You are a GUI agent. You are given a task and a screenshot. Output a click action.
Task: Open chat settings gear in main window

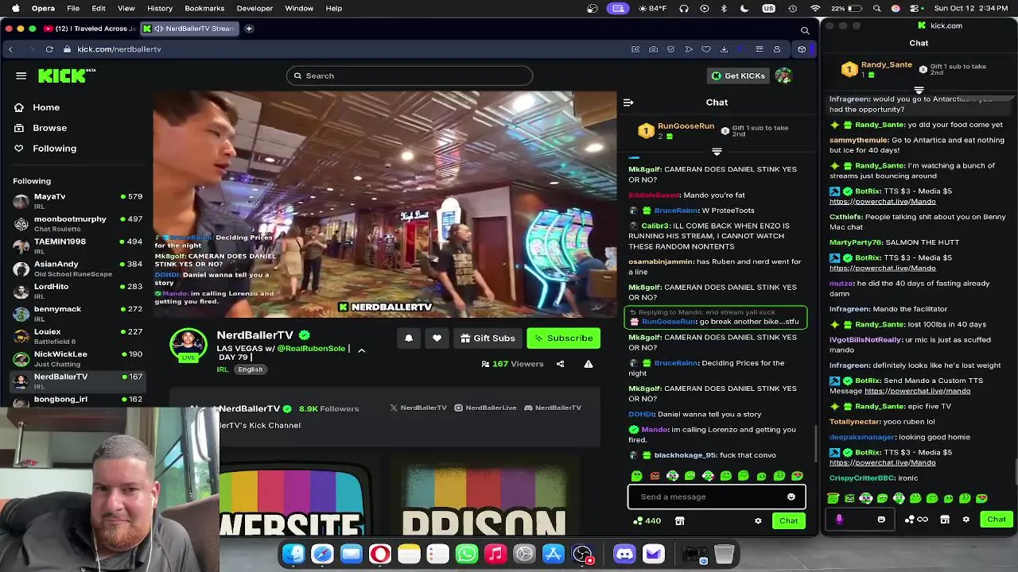pos(758,521)
